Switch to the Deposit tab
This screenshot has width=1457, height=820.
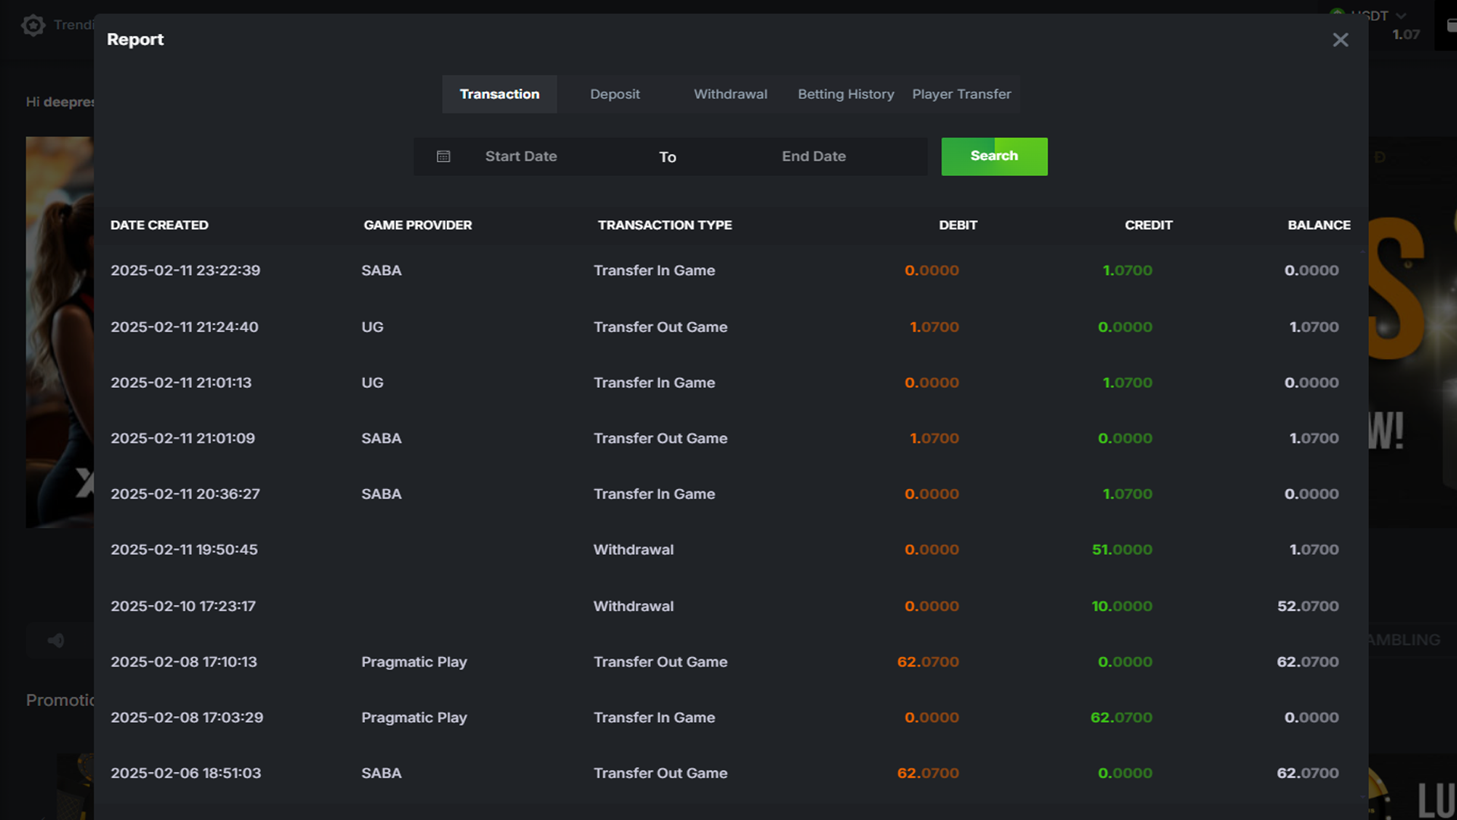[615, 94]
